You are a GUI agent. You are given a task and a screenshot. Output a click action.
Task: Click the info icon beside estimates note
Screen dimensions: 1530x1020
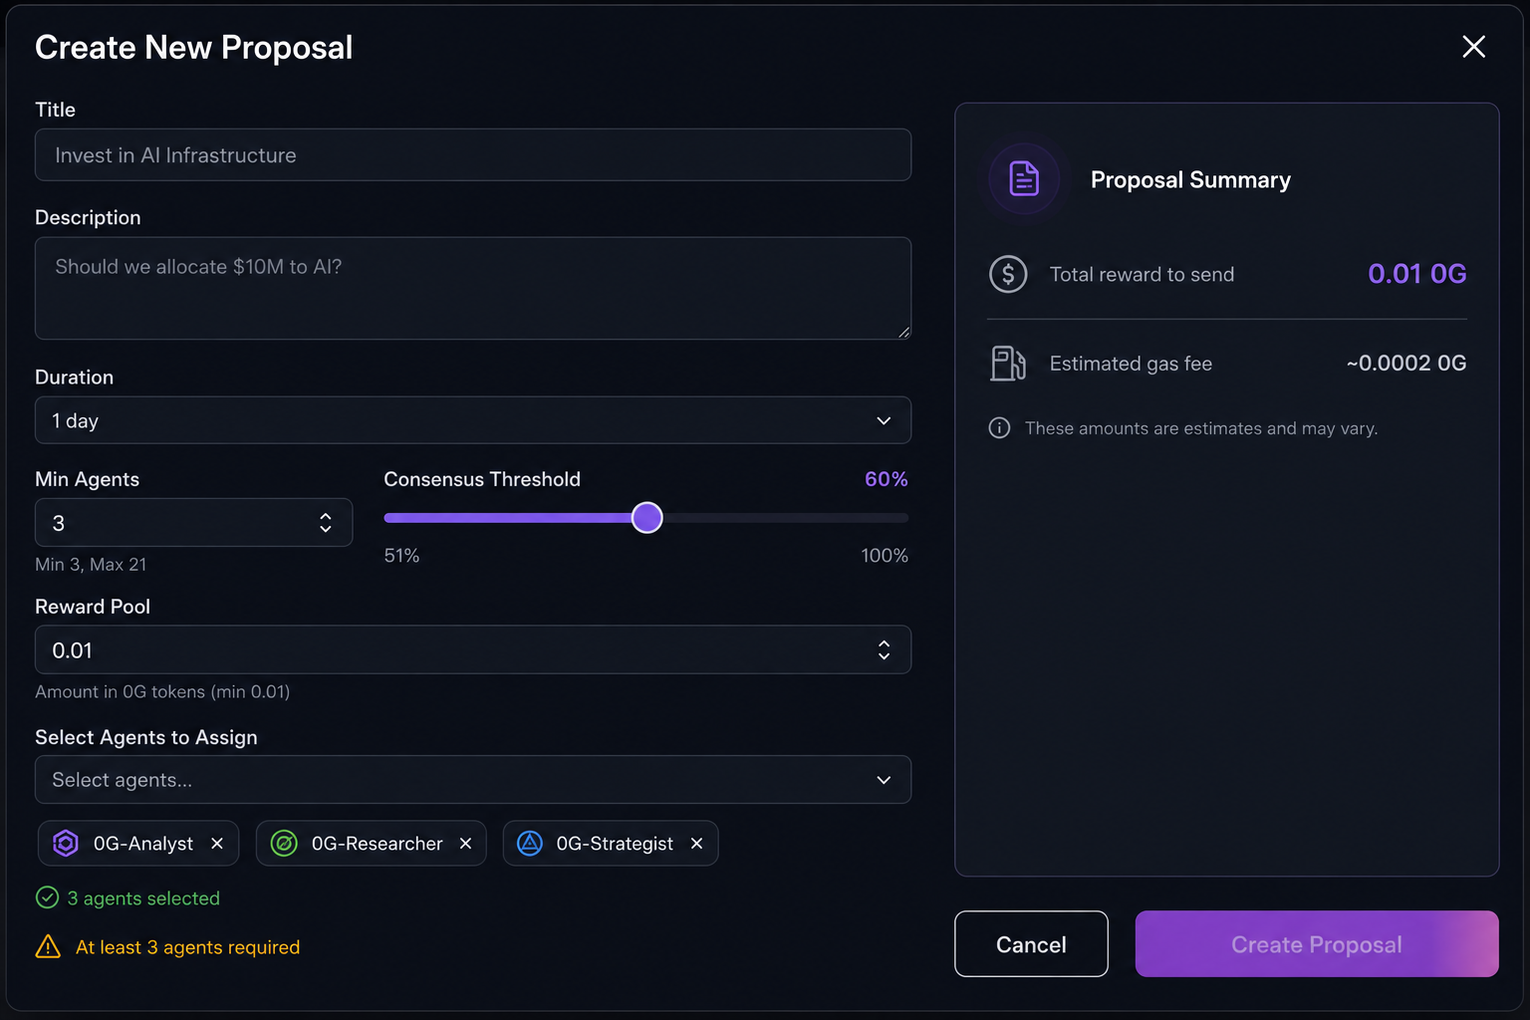coord(999,428)
